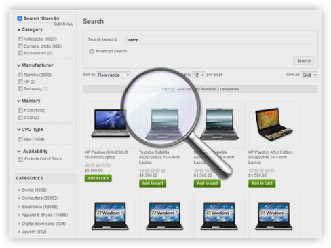Add HP Pavilion Artist Edition to cart
This screenshot has height=248, width=331.
[x=262, y=183]
